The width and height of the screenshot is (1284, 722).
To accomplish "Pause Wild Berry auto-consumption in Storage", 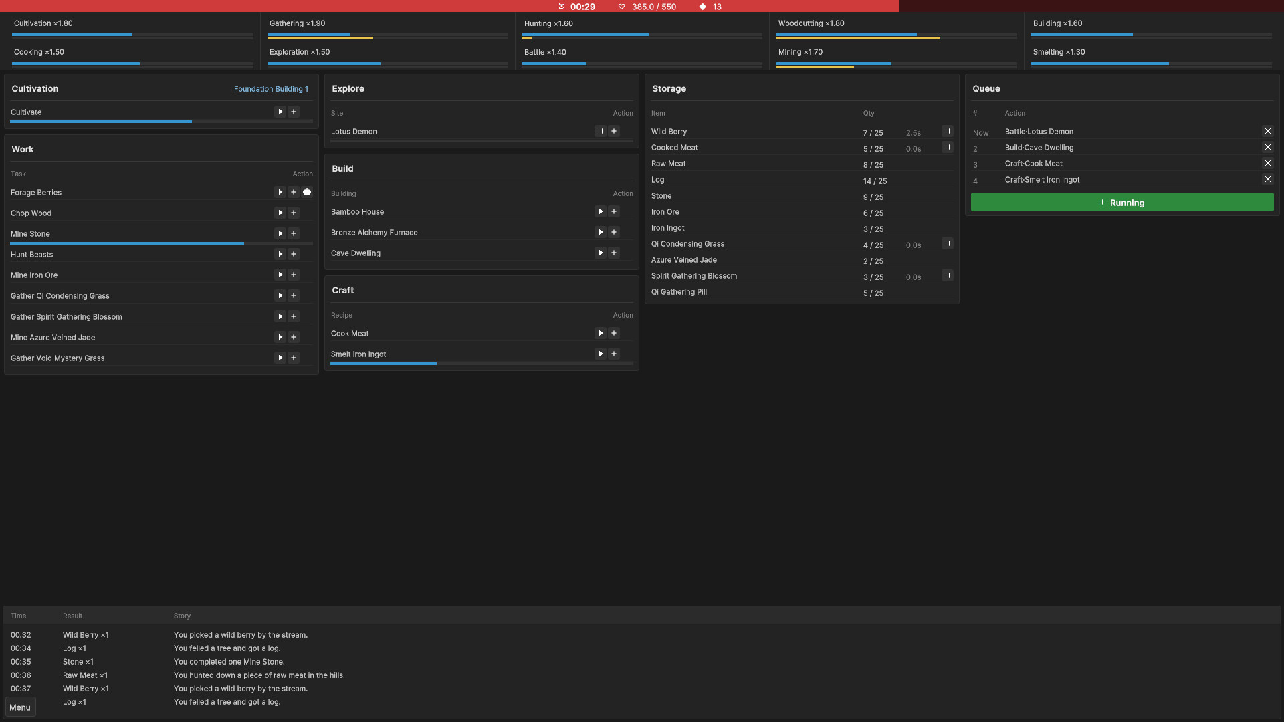I will 948,131.
